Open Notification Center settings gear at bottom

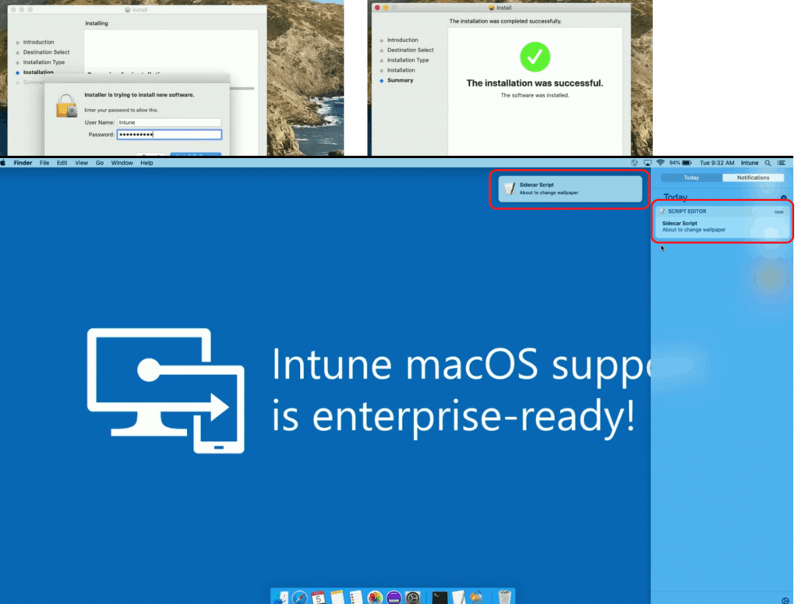coord(786,600)
